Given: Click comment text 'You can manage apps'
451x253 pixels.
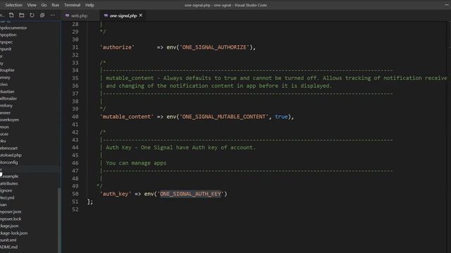Looking at the screenshot, I should click(136, 163).
